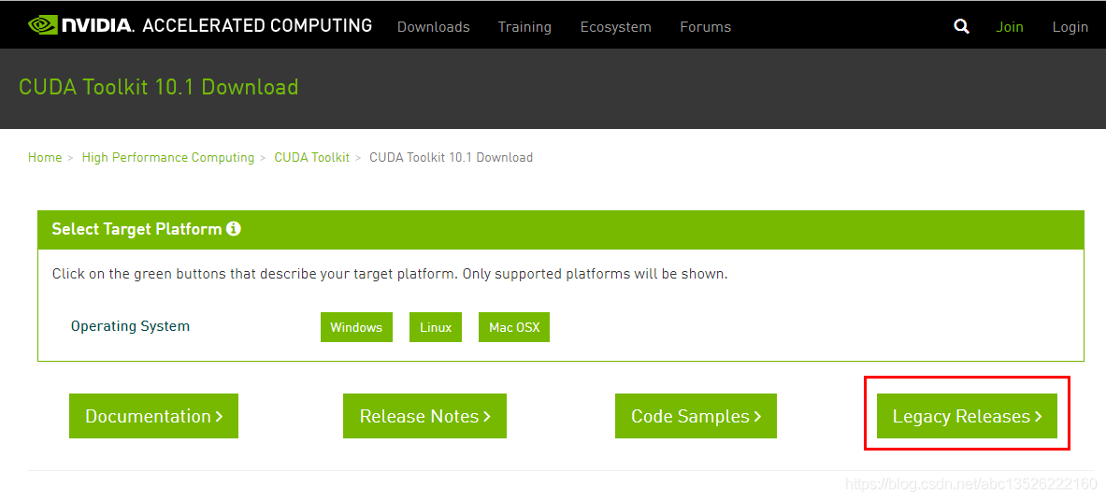
Task: Open CUDA Toolkit breadcrumb link
Action: point(311,157)
